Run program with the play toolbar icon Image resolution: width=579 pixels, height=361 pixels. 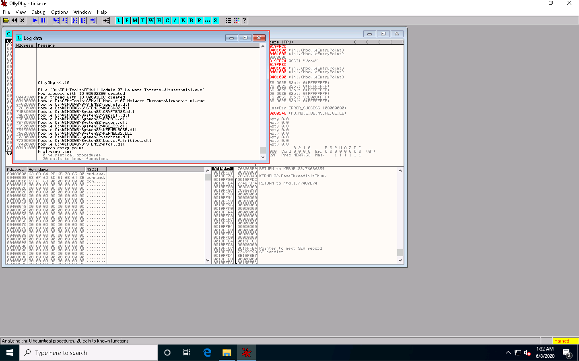[35, 20]
